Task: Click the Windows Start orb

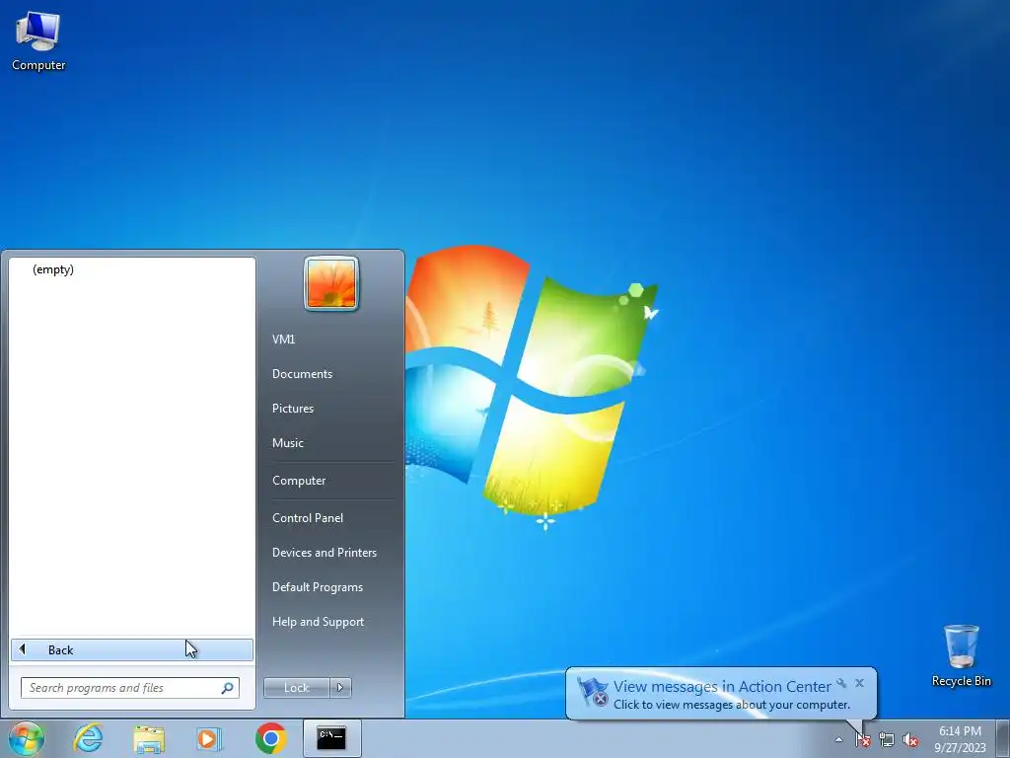Action: (x=26, y=738)
